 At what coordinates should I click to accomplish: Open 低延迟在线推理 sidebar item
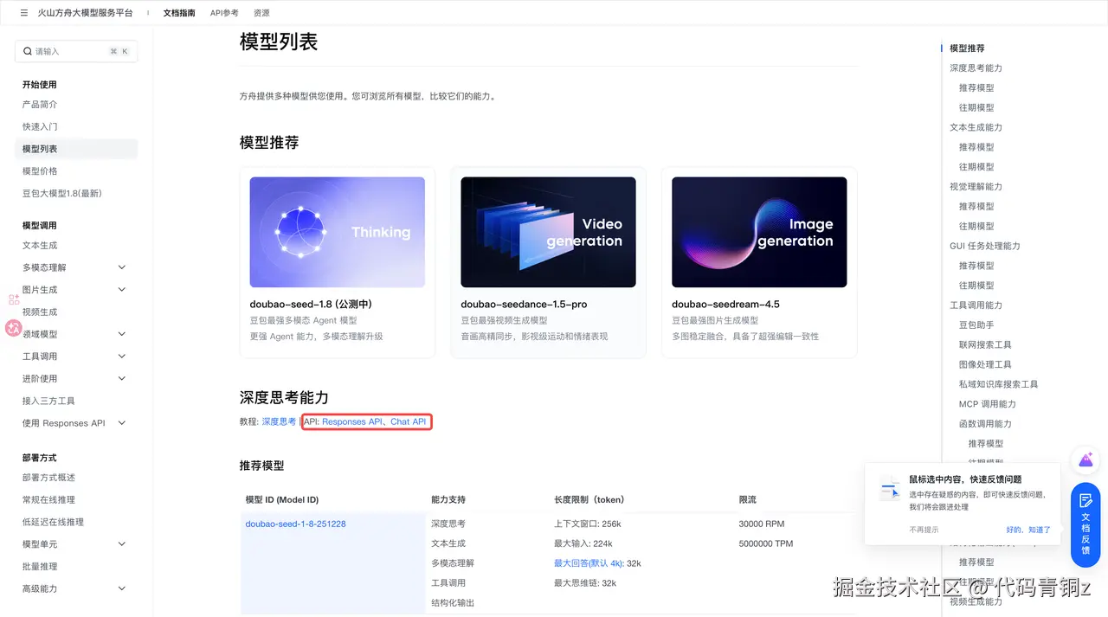(x=53, y=522)
